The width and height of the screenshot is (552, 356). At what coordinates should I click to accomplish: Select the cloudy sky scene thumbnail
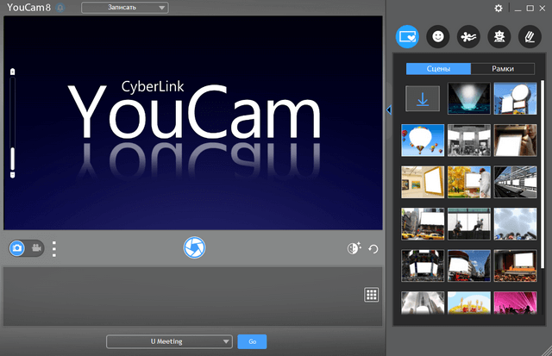click(x=516, y=224)
